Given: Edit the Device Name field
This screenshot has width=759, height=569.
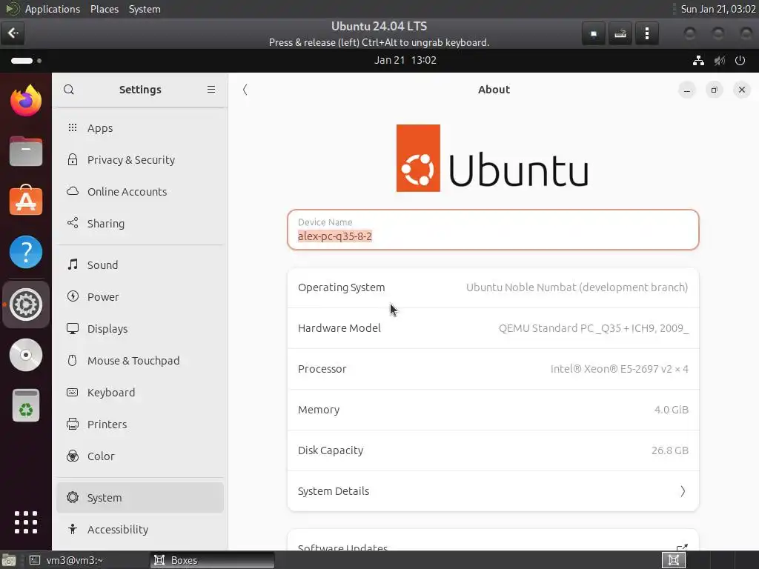Looking at the screenshot, I should click(493, 230).
